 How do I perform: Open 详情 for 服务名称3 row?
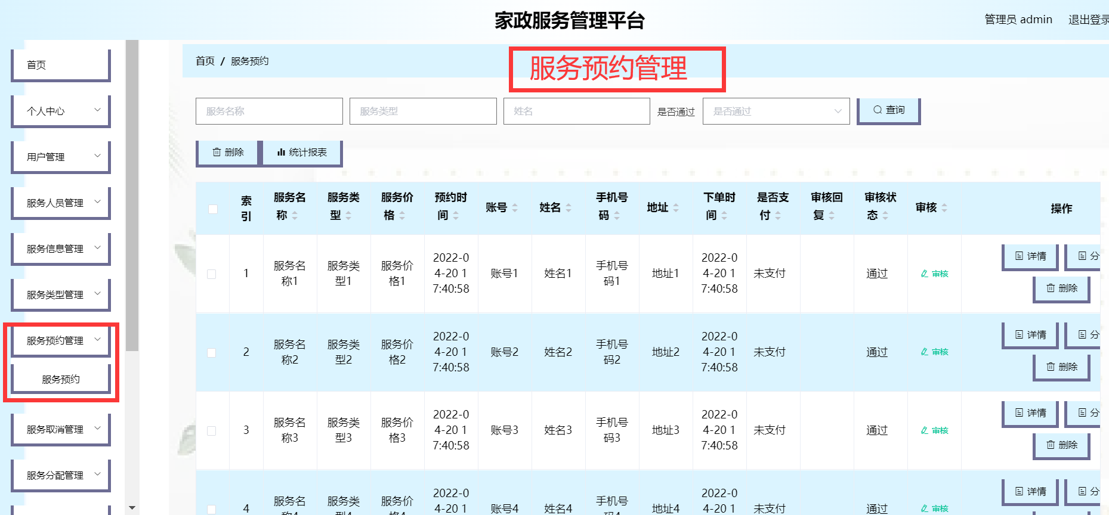[1030, 413]
